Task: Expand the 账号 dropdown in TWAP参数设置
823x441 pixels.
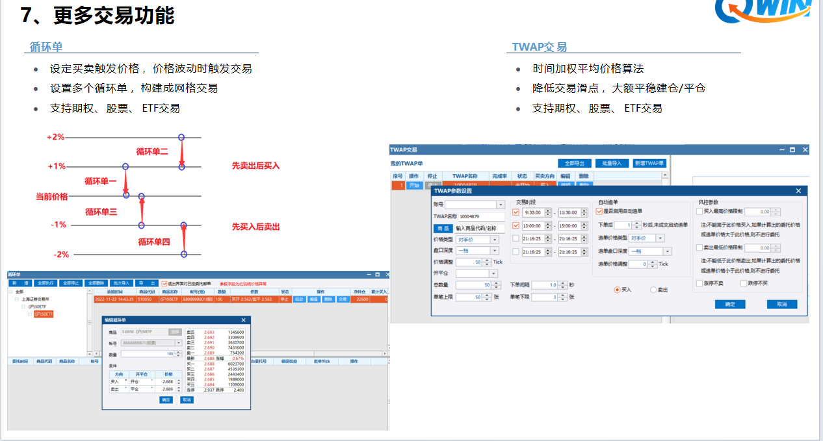Action: coord(501,205)
